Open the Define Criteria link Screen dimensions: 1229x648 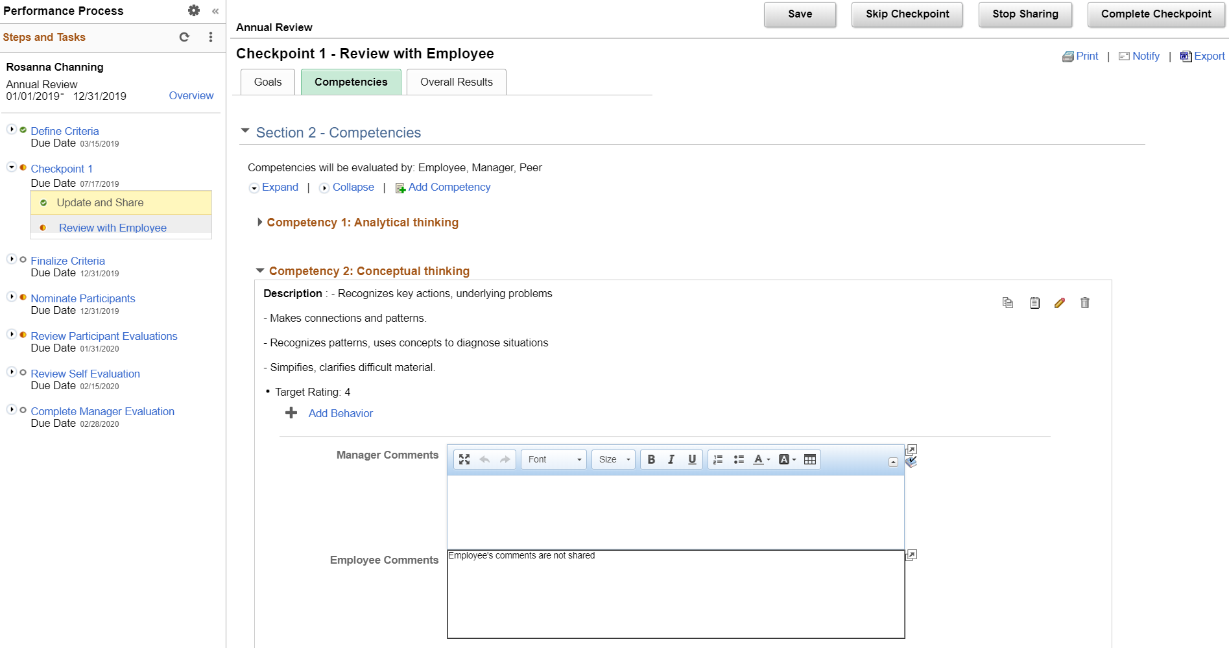pos(65,131)
